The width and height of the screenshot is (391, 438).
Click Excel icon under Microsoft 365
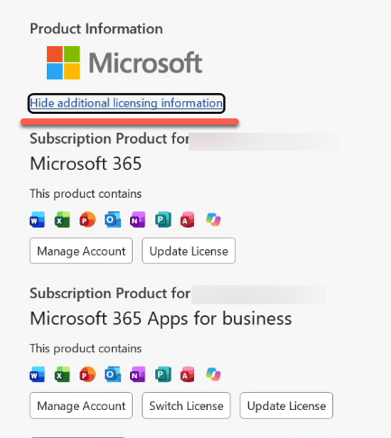click(62, 219)
